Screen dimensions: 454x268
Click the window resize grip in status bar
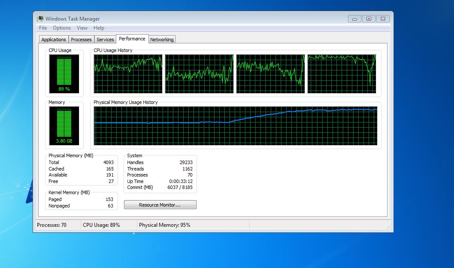click(388, 227)
